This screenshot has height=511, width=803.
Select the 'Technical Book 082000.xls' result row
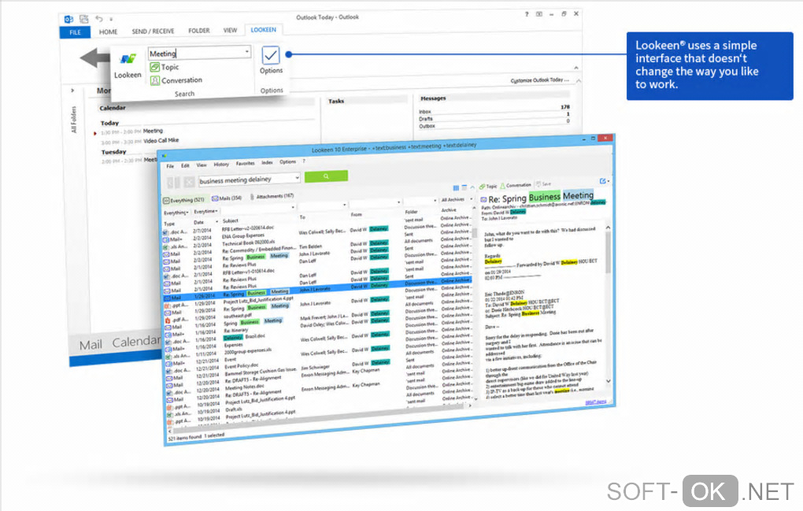click(248, 243)
